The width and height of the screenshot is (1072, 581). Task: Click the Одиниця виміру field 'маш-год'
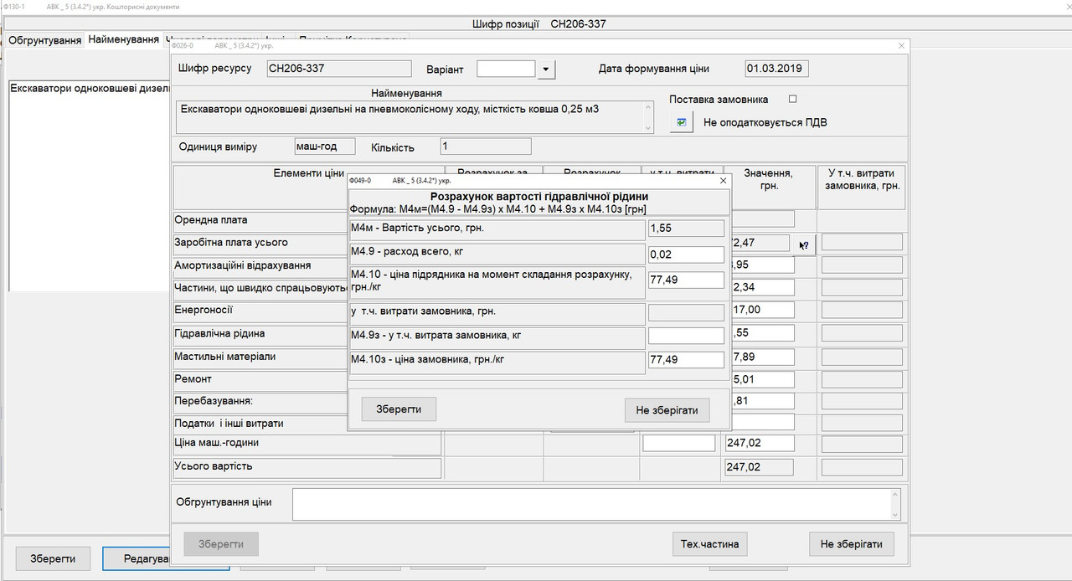(325, 147)
